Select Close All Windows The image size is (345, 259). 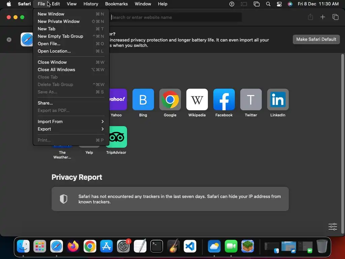[x=71, y=69]
